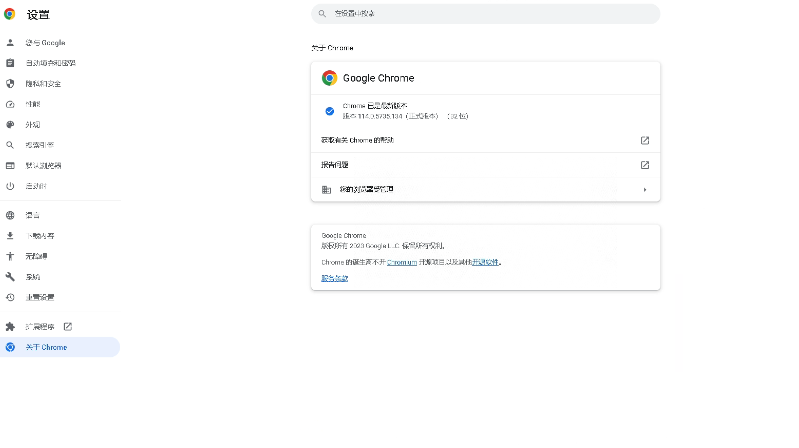This screenshot has height=448, width=799.
Task: Click the download icon for 下载内容
Action: click(10, 236)
